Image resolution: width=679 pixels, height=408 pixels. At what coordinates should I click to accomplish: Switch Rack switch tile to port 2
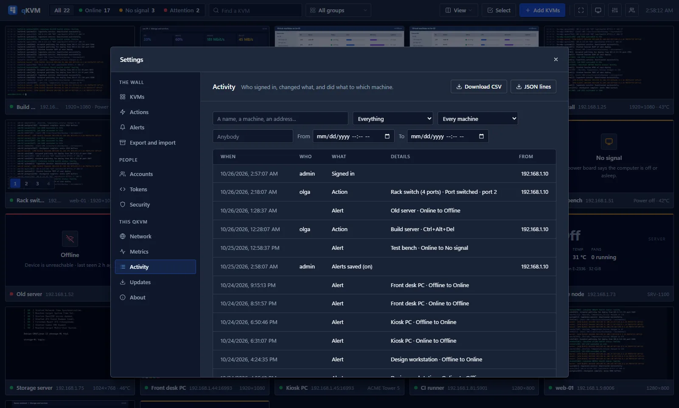coord(26,184)
